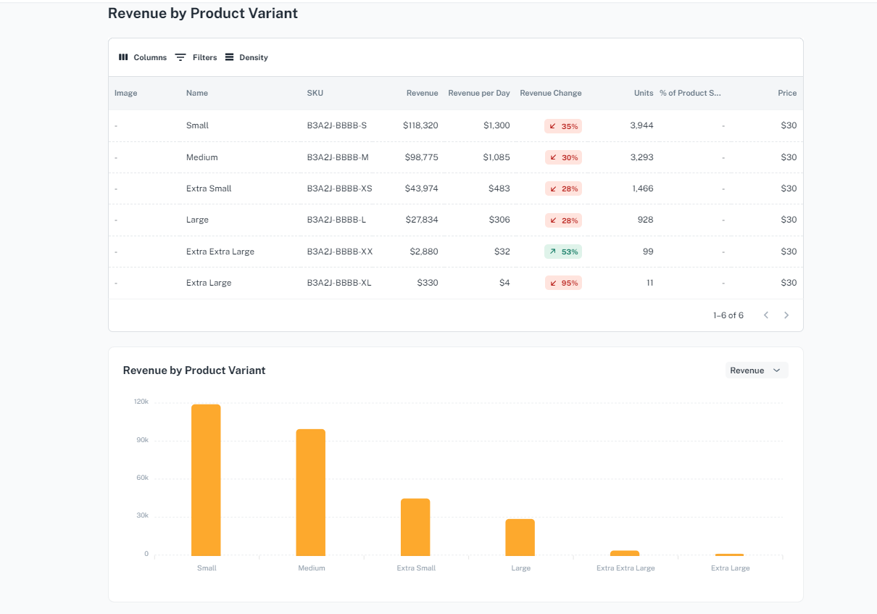Click the 35% decrease badge for Small
This screenshot has height=614, width=877.
pyautogui.click(x=563, y=126)
